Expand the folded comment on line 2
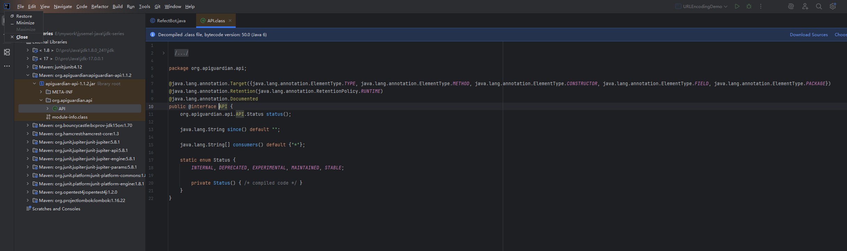 [163, 53]
